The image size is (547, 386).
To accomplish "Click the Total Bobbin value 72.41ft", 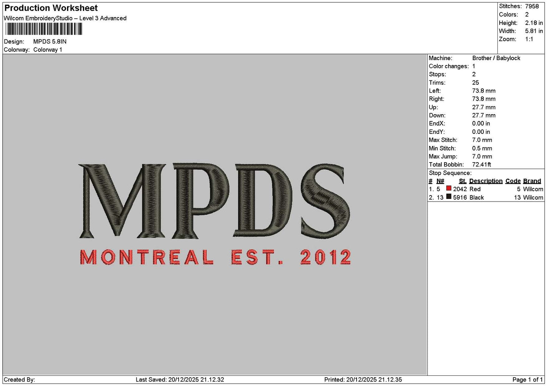I will tap(482, 164).
